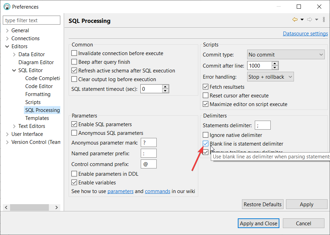Click the back navigation arrow
Viewport: 330px width, 235px height.
(x=295, y=19)
